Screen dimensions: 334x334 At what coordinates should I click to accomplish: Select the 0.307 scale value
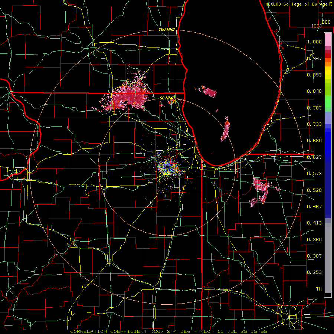(314, 256)
